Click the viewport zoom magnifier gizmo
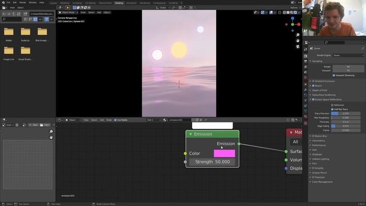Image resolution: width=366 pixels, height=206 pixels. click(x=297, y=35)
